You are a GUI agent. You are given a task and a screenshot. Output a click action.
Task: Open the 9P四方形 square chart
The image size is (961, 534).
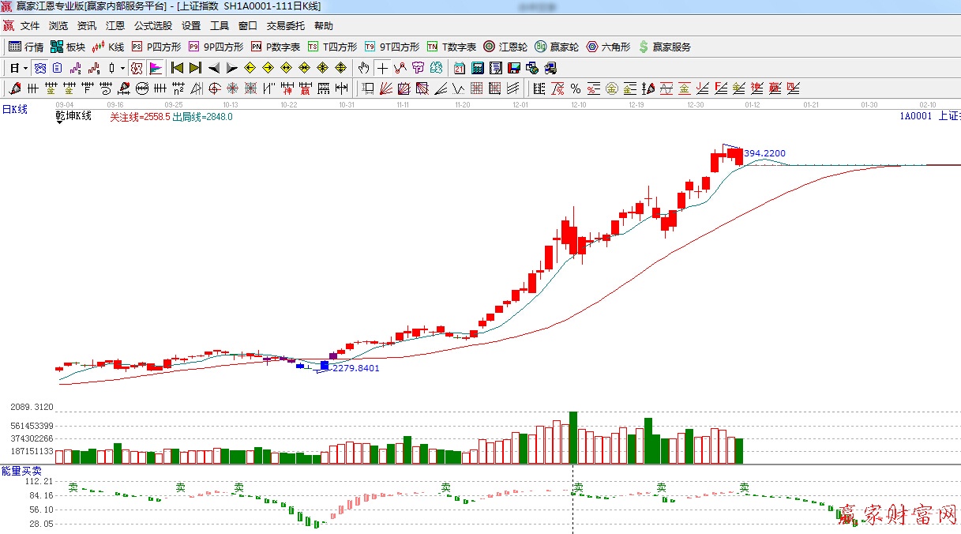coord(216,47)
